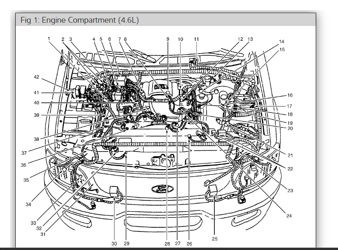Select callout number 36 label
This screenshot has width=338, height=250.
(x=23, y=165)
